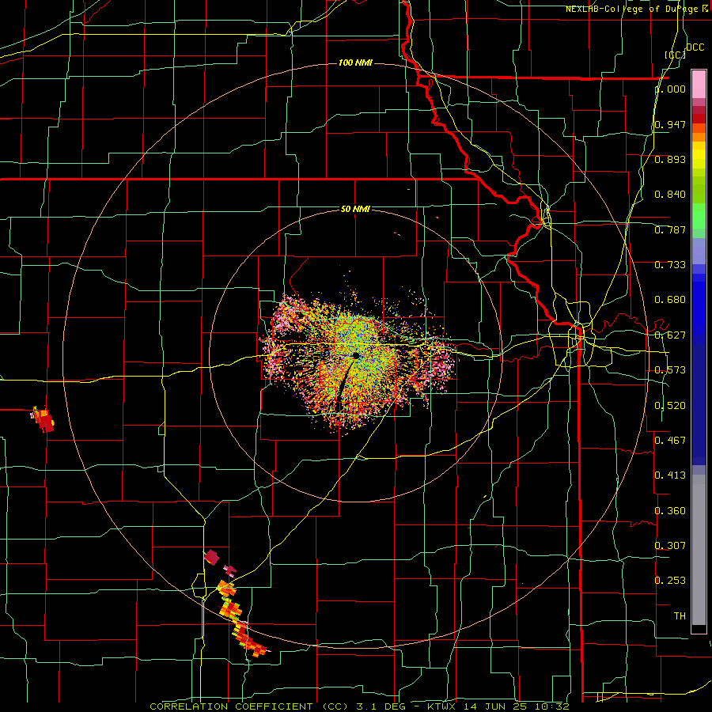Click the black beam-blockage wedge south of the radar

pos(345,381)
